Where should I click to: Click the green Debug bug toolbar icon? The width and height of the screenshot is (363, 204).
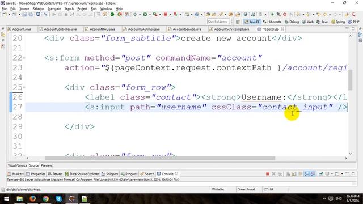[x=135, y=14]
